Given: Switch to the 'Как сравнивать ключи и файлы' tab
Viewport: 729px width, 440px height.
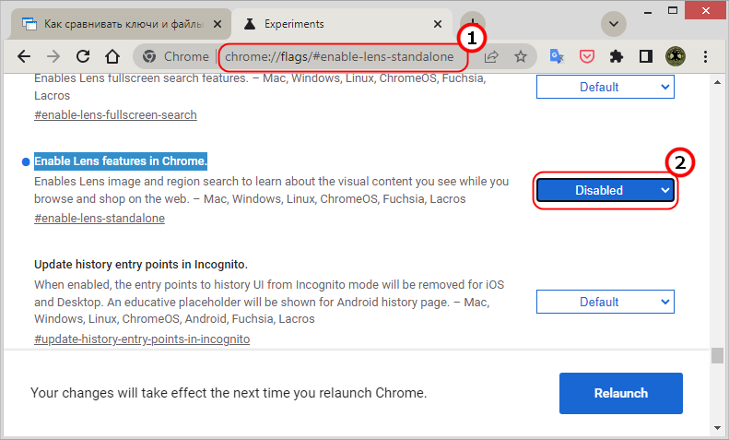Looking at the screenshot, I should [x=121, y=24].
